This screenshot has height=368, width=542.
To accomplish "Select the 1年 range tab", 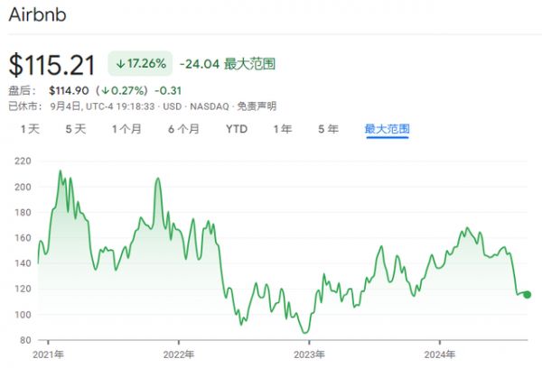I will click(x=283, y=129).
